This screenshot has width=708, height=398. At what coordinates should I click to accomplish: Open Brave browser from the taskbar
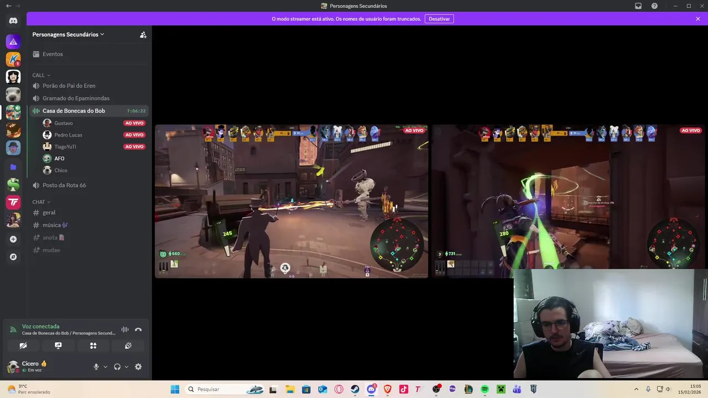click(387, 389)
